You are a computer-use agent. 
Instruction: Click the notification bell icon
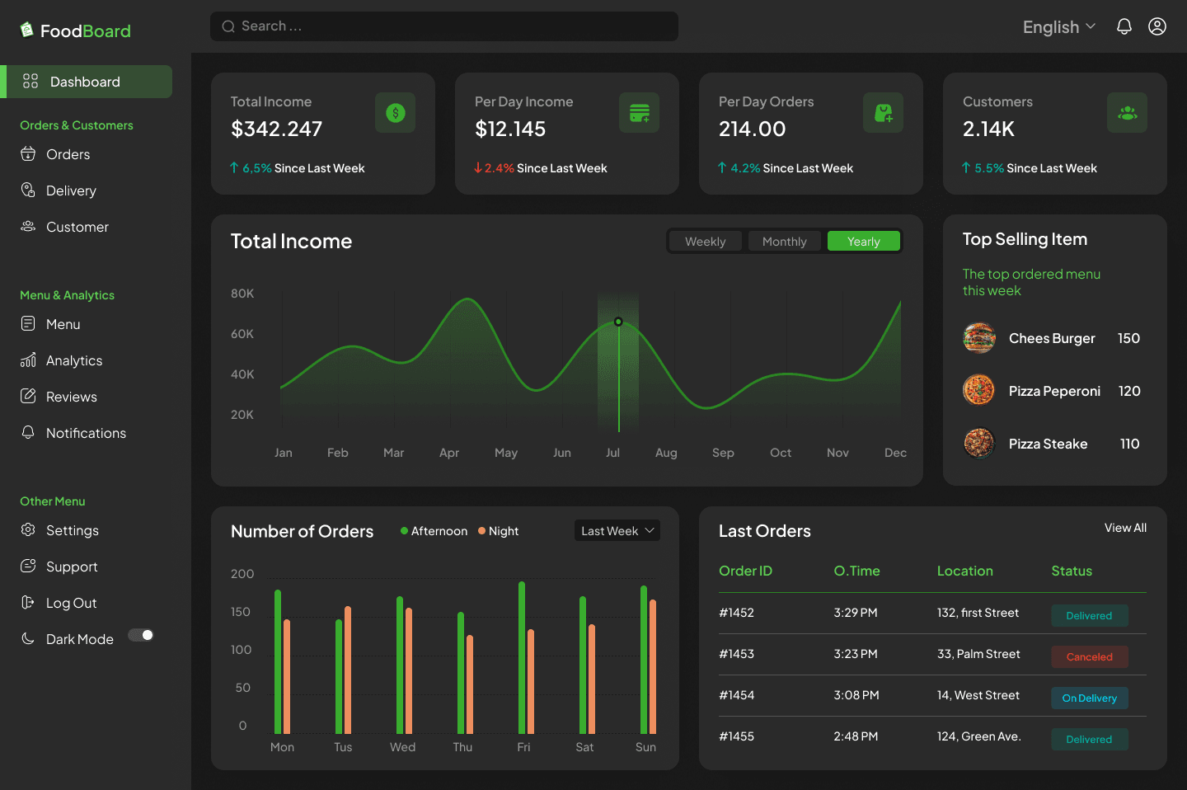point(1124,26)
